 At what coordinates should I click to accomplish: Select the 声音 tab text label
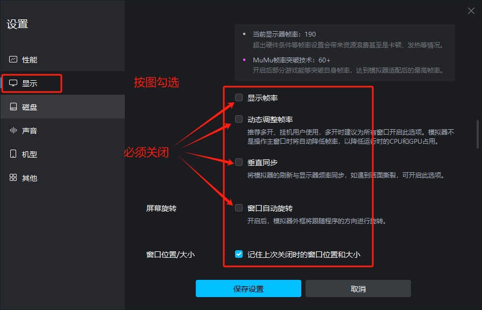pyautogui.click(x=30, y=131)
